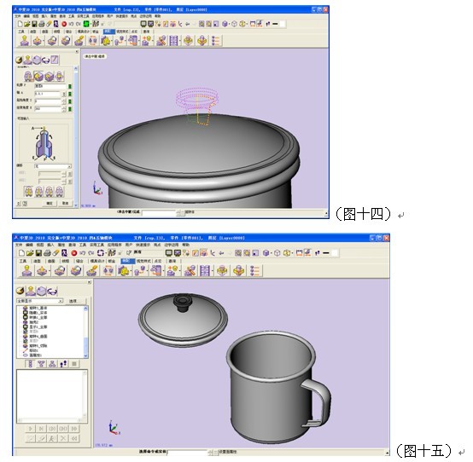Choose base-body option icon in revolve dialog

(28, 76)
